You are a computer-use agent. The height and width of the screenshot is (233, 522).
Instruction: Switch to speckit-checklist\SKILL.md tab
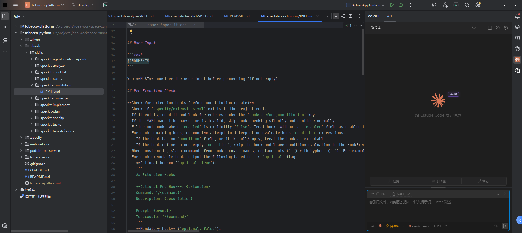pyautogui.click(x=189, y=16)
